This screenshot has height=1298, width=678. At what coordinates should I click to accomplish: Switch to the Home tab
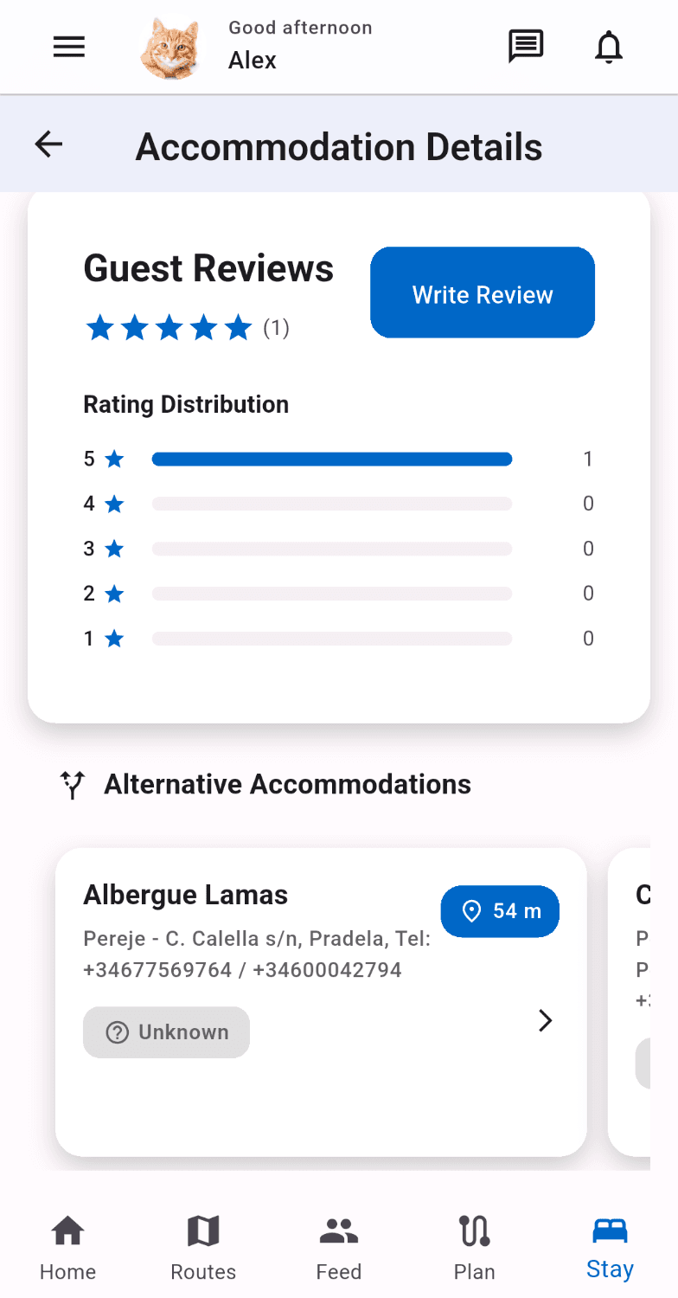point(67,1248)
